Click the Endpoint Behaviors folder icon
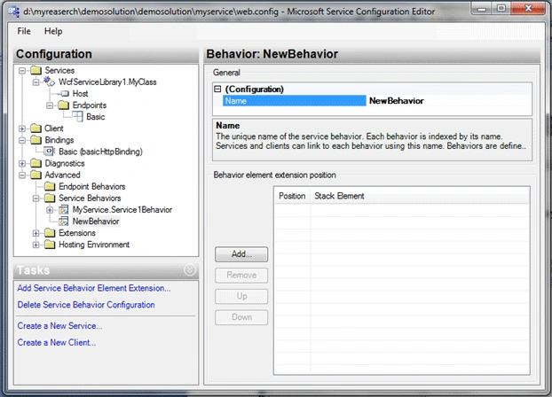 point(50,186)
